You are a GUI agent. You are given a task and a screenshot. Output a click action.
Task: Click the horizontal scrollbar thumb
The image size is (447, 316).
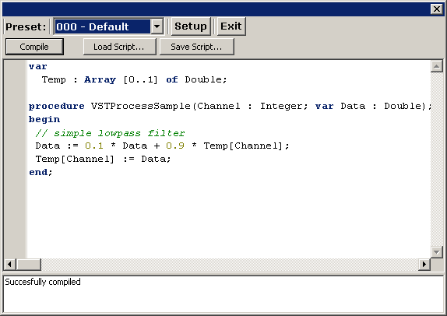(29, 265)
